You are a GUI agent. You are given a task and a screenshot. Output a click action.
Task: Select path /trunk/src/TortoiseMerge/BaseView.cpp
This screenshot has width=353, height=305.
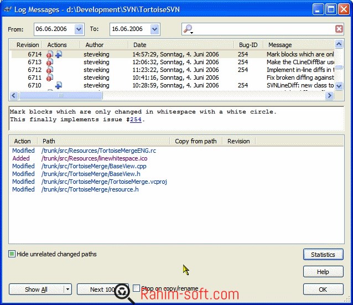94,166
